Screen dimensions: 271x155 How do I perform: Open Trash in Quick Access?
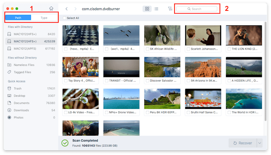tap(17, 88)
